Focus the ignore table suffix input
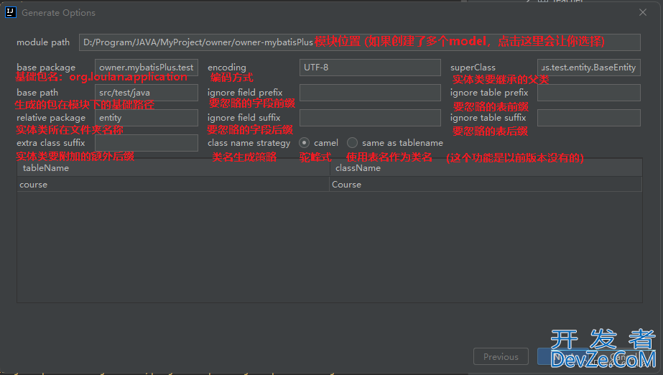The image size is (663, 375). tap(588, 118)
